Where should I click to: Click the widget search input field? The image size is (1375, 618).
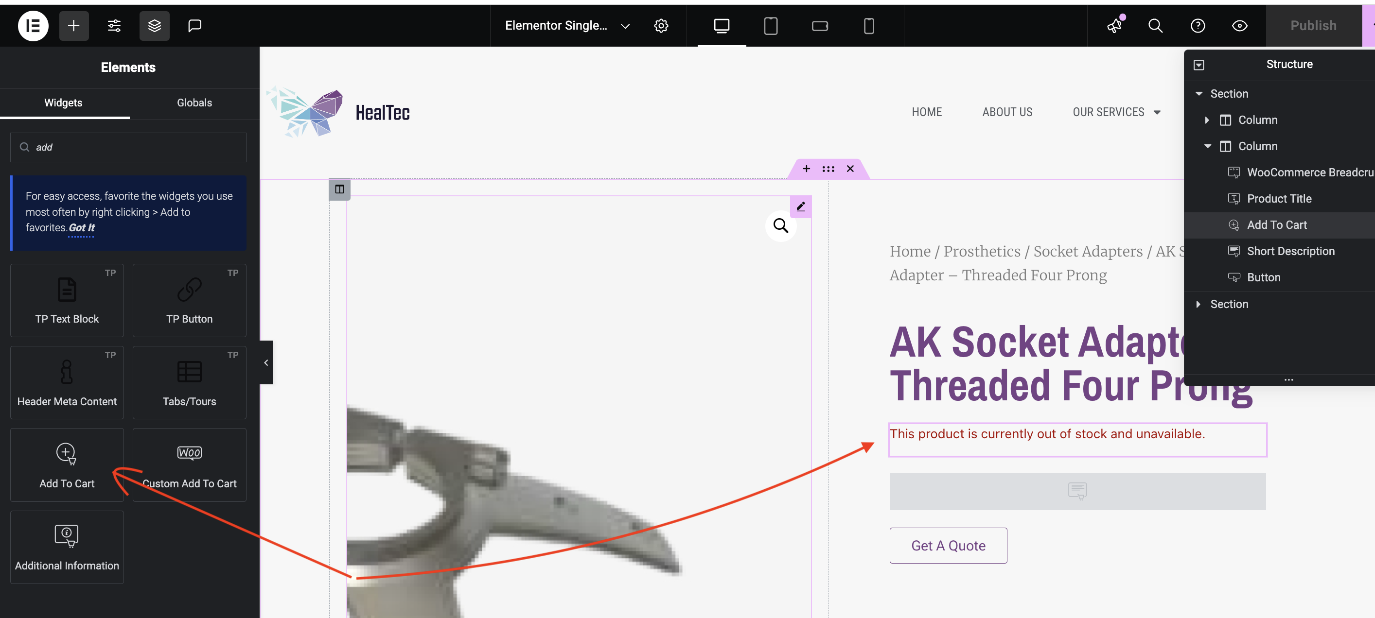click(x=128, y=147)
